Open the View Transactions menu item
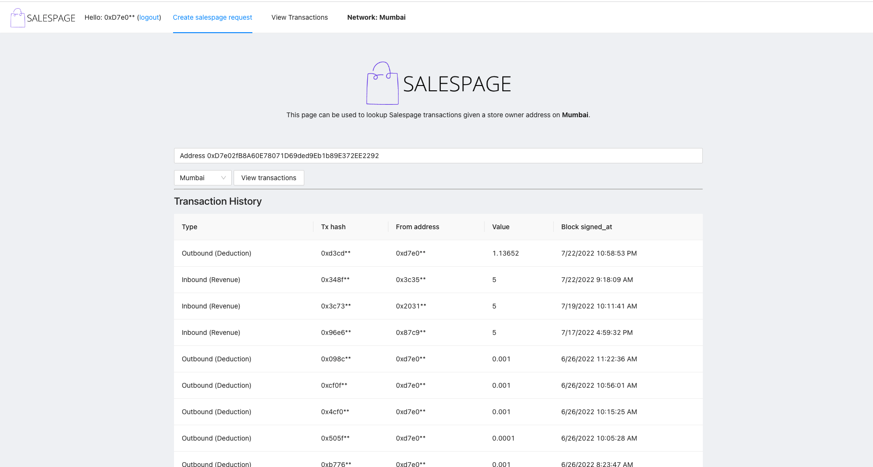 [299, 17]
